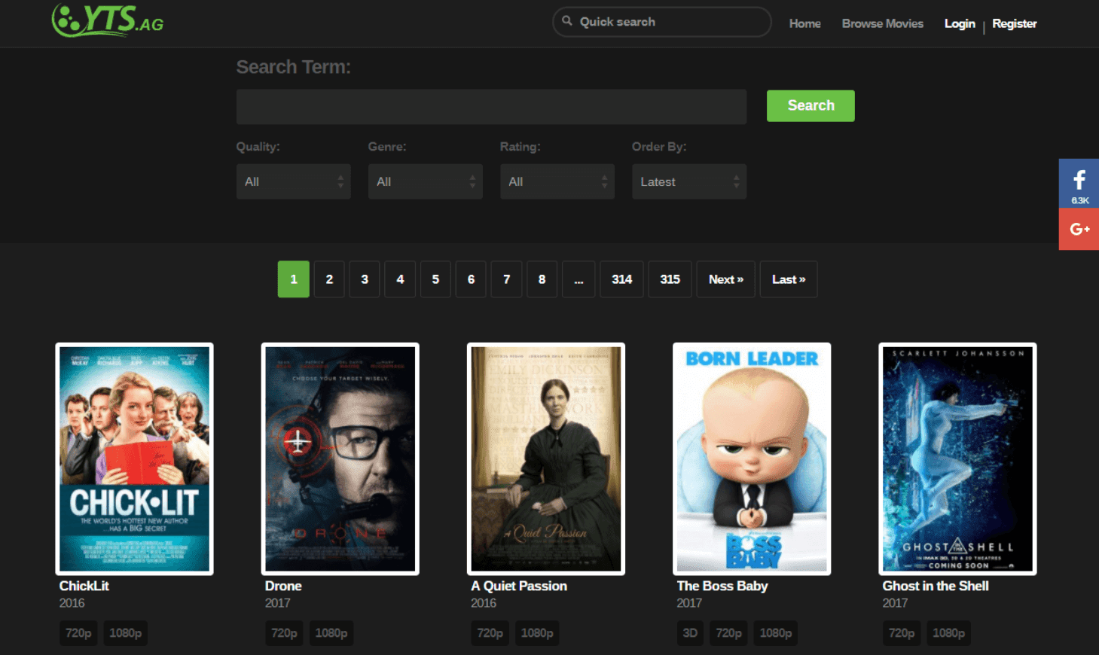Screen dimensions: 1099x655
Task: Open the Order By dropdown
Action: coord(689,181)
